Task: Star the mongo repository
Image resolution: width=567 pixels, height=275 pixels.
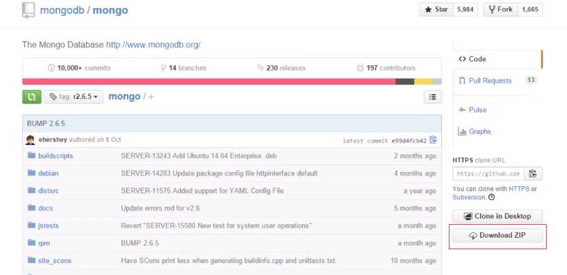Action: tap(436, 9)
